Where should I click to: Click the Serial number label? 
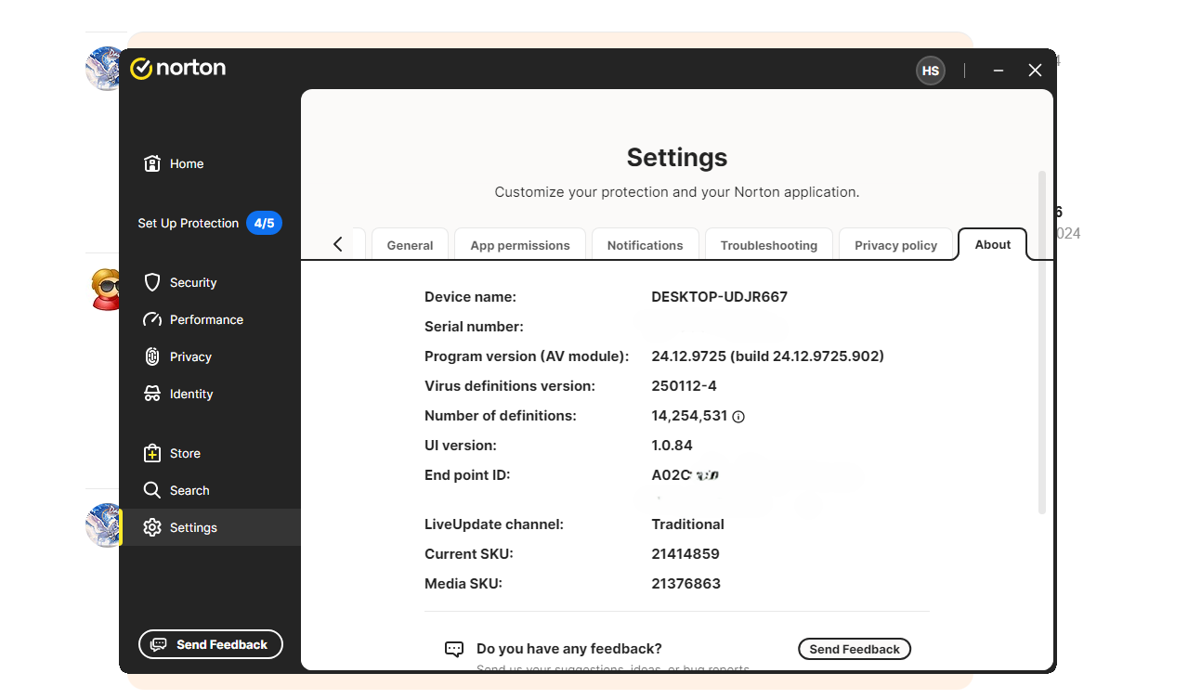coord(474,327)
